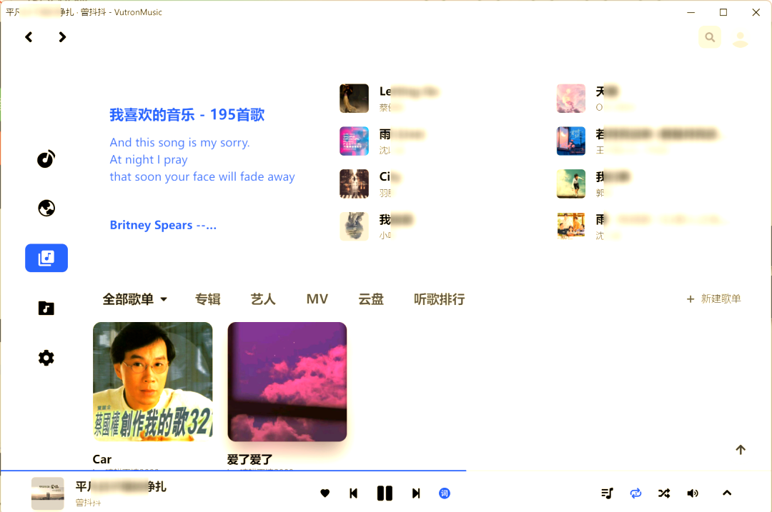
Task: Open the volume control icon
Action: click(692, 493)
